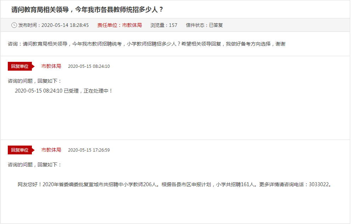Image resolution: width=352 pixels, height=224 pixels.
Task: Open 市教体局 link in the first reply
Action: point(51,66)
